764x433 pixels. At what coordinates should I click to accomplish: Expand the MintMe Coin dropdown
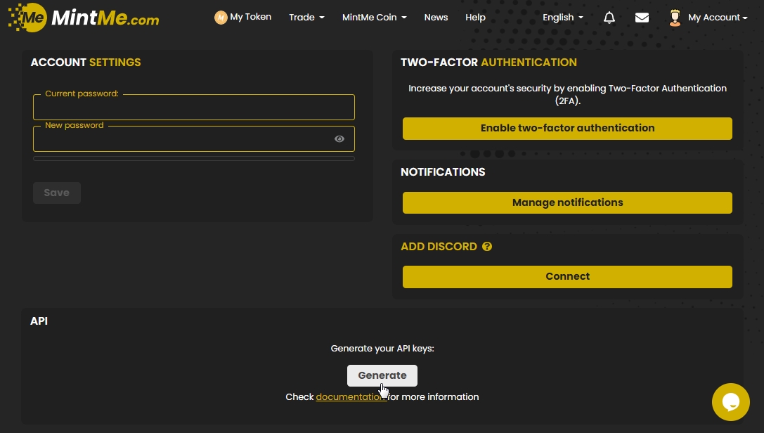pyautogui.click(x=374, y=18)
